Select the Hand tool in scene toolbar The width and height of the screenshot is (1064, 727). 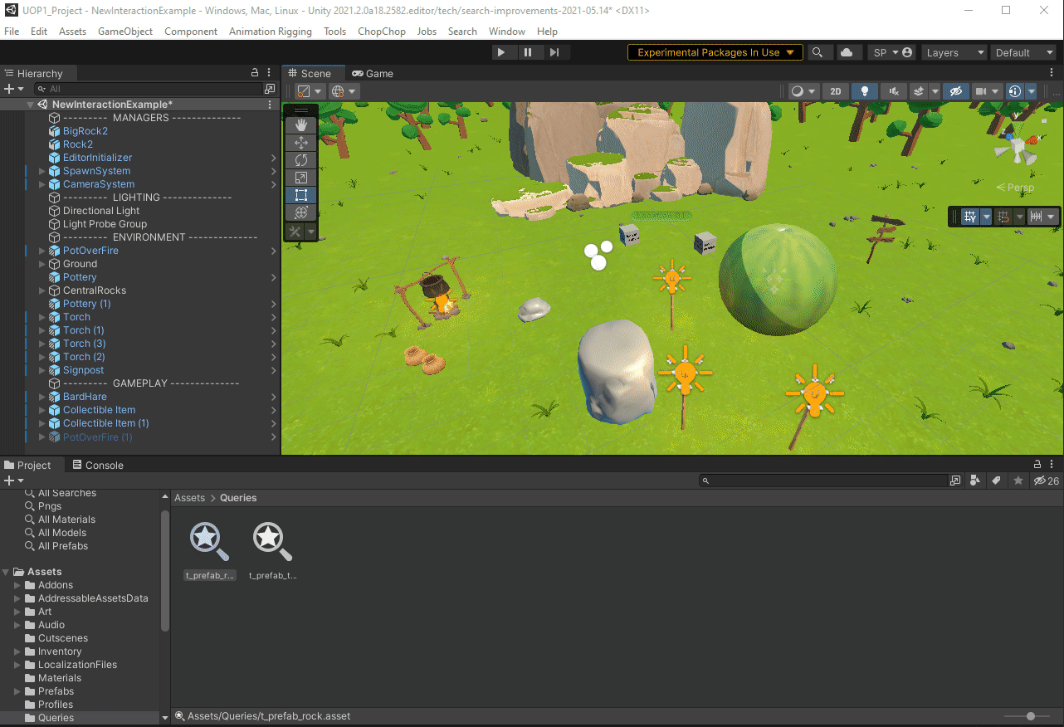[300, 124]
